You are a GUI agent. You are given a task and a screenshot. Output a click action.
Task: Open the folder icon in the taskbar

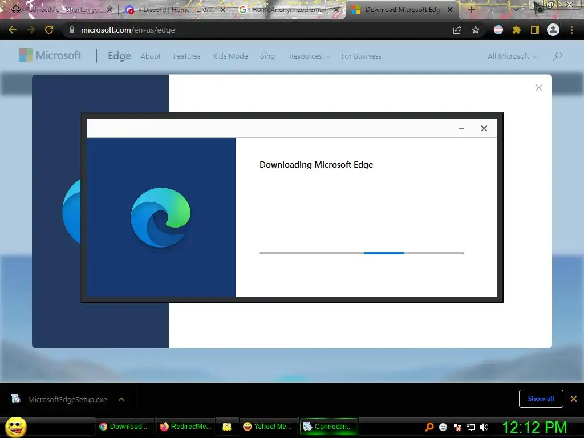(227, 427)
